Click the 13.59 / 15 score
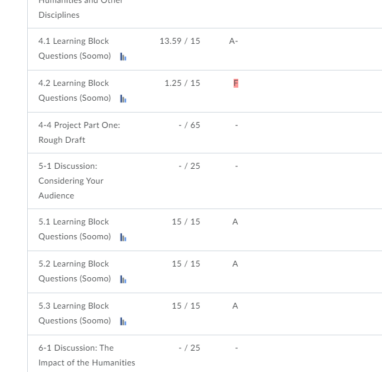 pyautogui.click(x=180, y=41)
